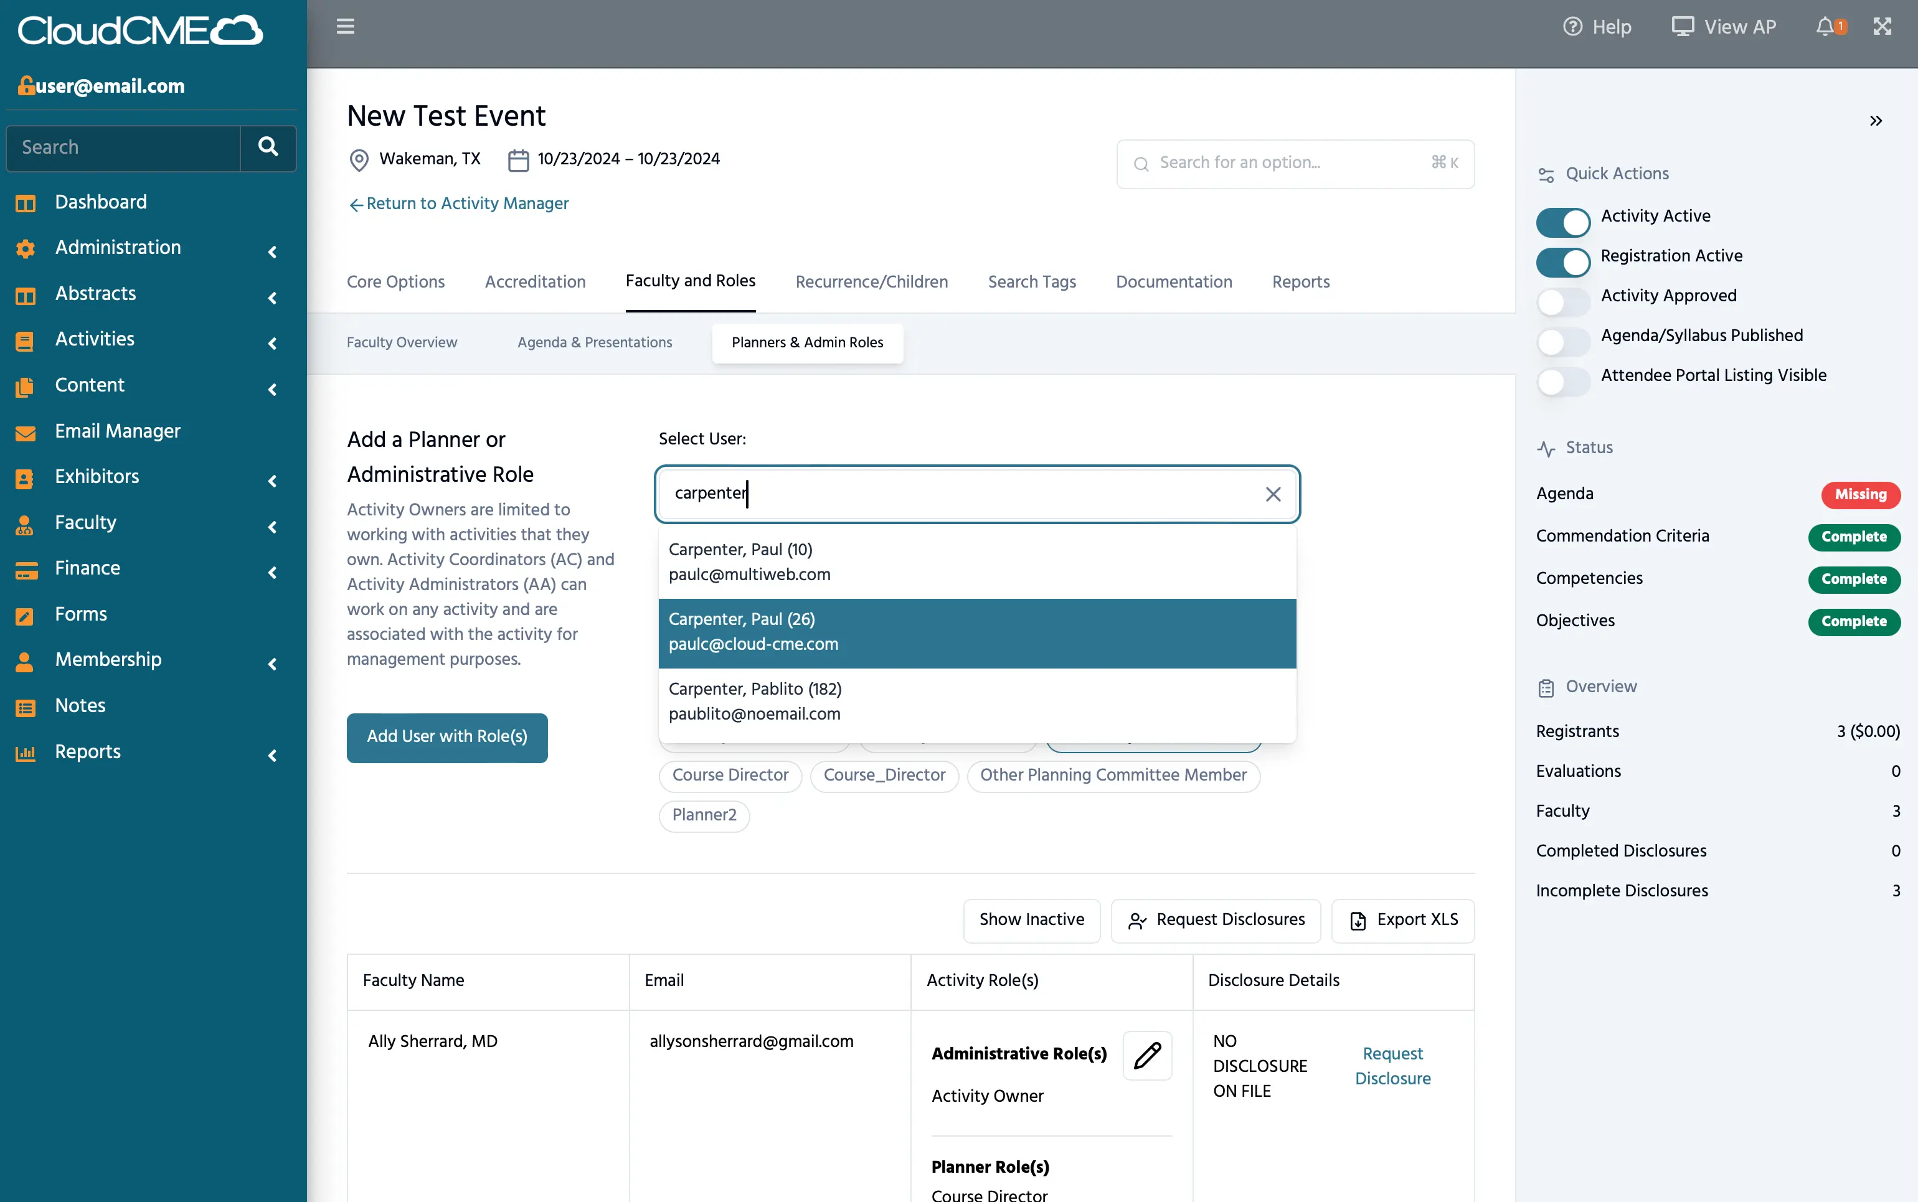1918x1202 pixels.
Task: Edit roles with the pencil icon
Action: (x=1146, y=1055)
